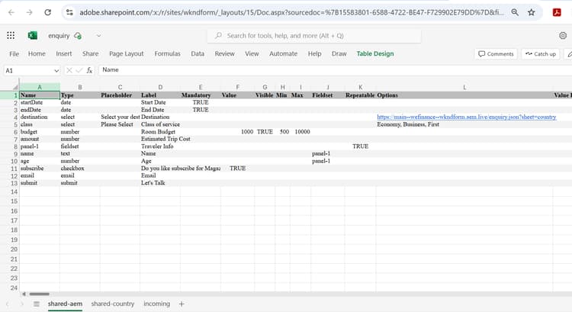Select the Table Design tab
This screenshot has height=312, width=572.
click(375, 53)
